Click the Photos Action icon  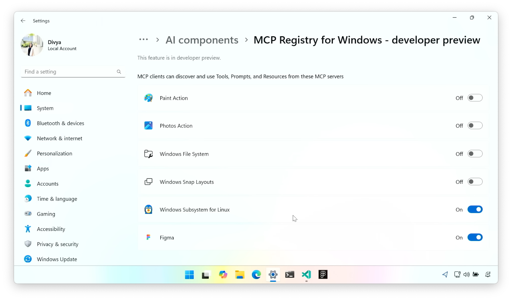click(x=148, y=126)
